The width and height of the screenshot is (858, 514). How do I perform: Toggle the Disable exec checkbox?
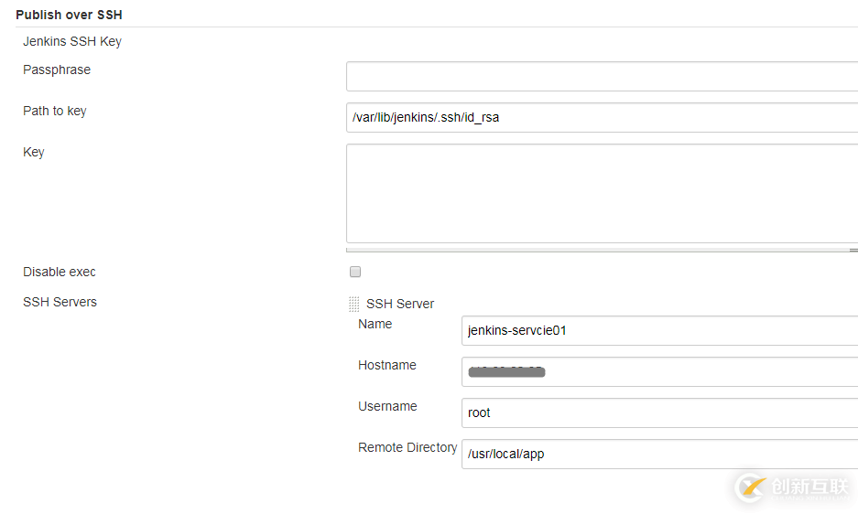point(355,272)
